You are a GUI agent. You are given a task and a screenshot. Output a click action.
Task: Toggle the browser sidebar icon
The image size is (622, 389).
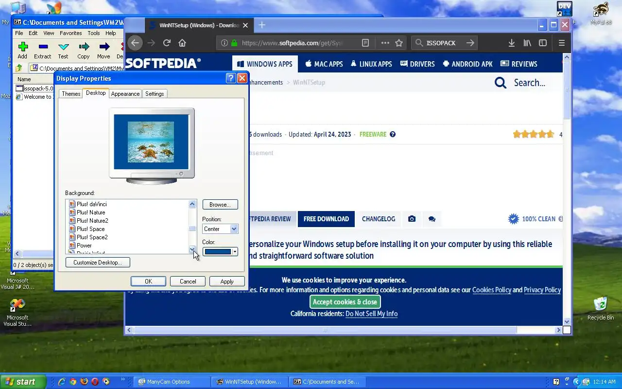(543, 43)
